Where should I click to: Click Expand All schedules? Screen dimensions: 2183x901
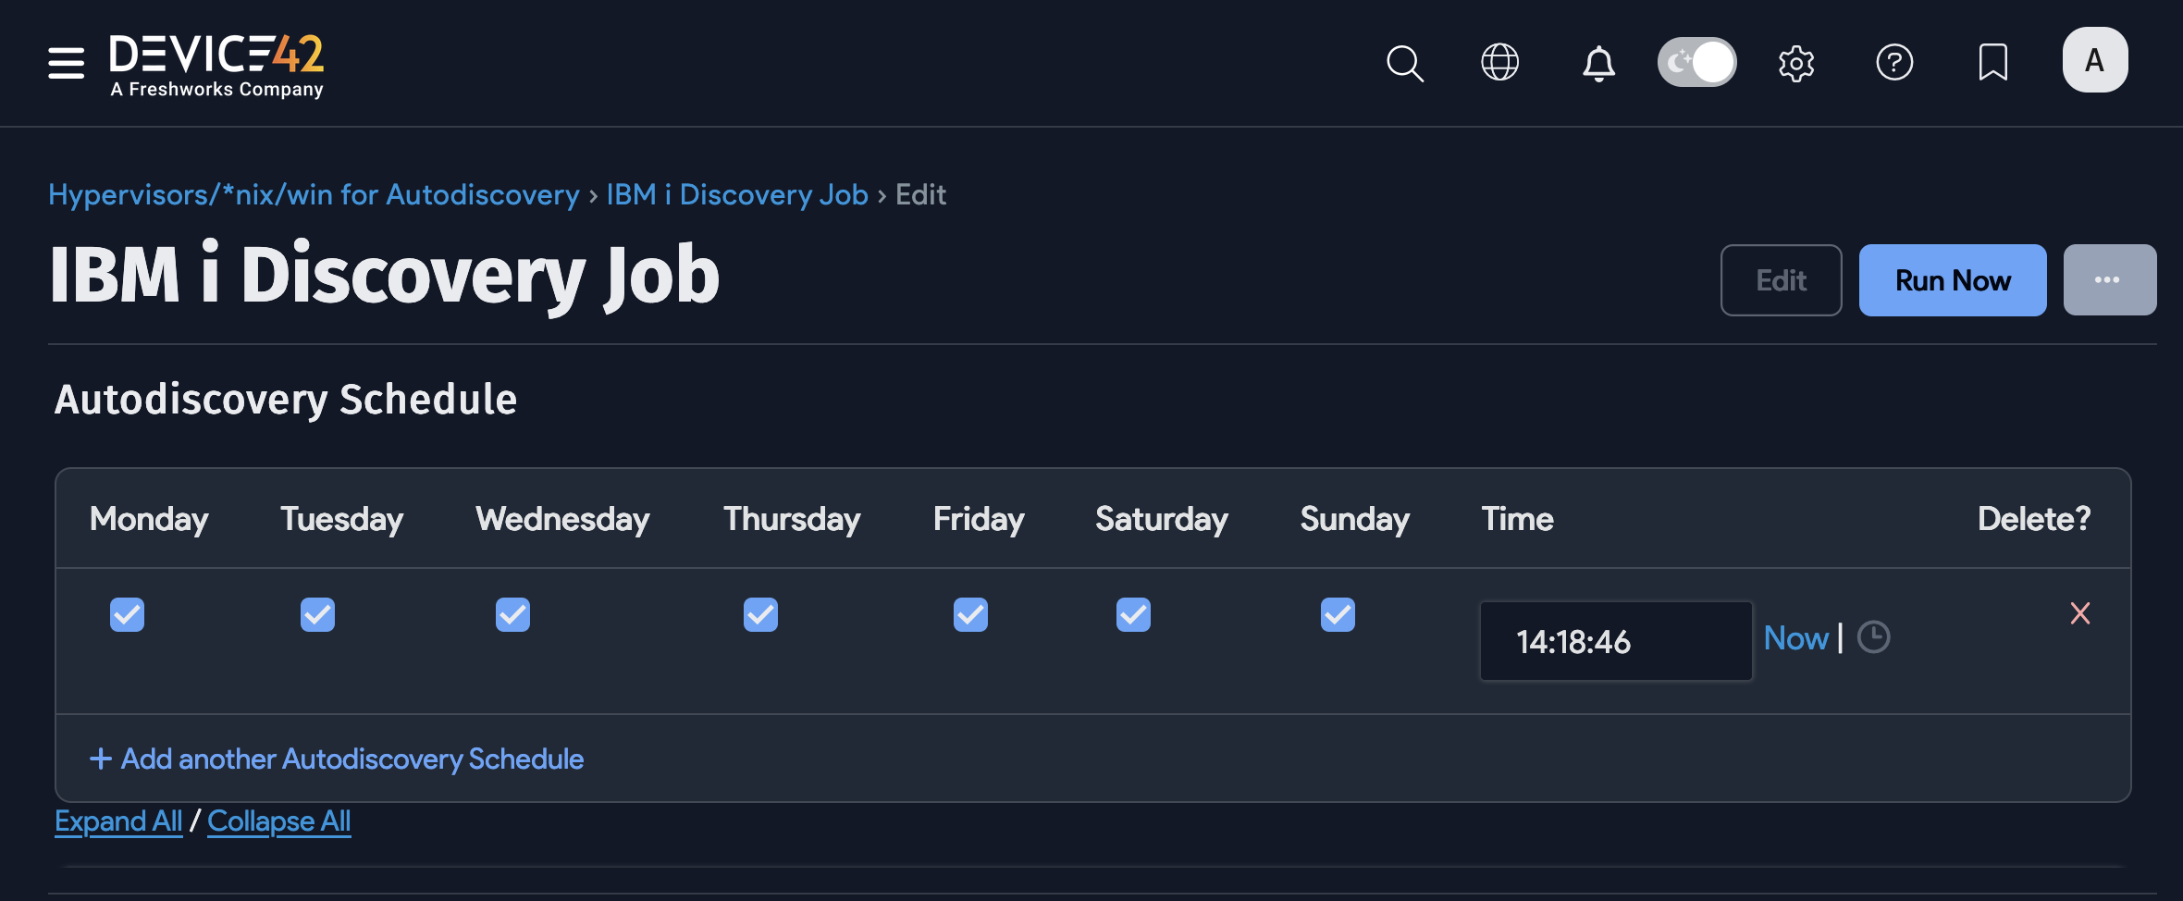(x=117, y=821)
